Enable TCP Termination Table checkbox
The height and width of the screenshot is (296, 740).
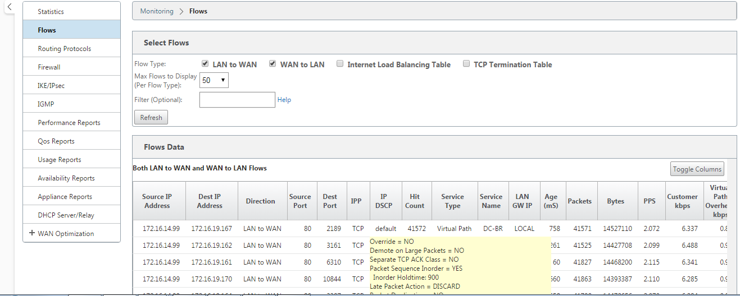pos(466,63)
